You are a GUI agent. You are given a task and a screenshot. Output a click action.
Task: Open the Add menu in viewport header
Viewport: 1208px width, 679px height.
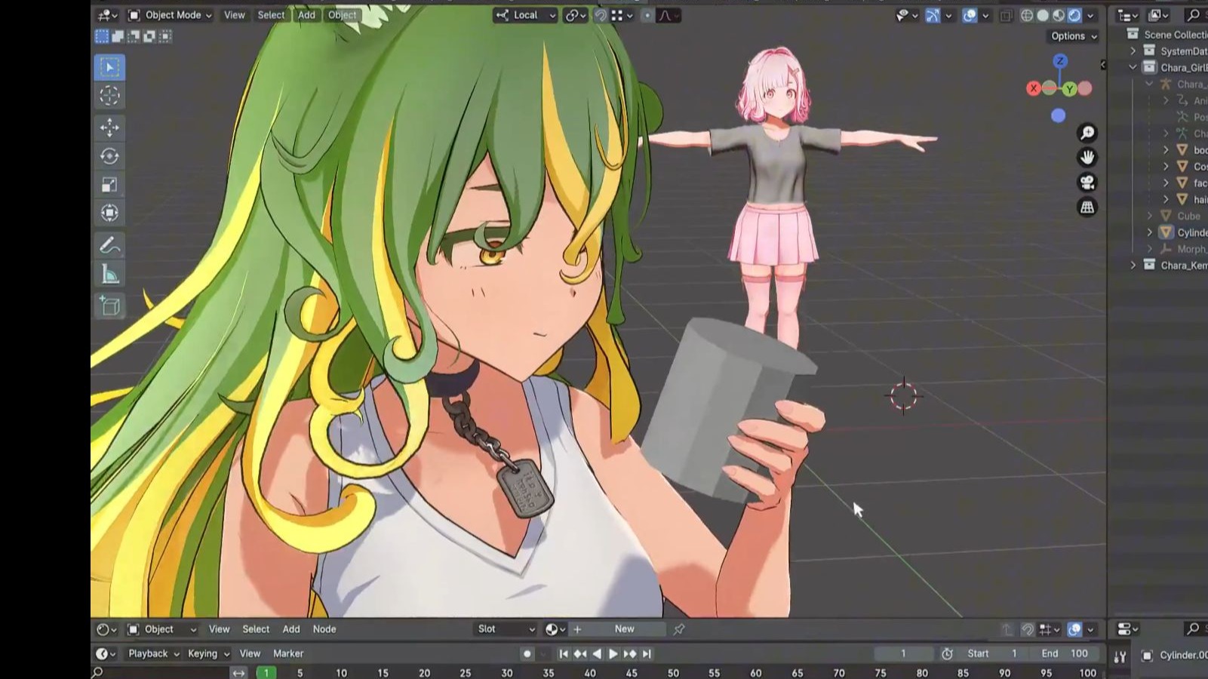[x=306, y=15]
